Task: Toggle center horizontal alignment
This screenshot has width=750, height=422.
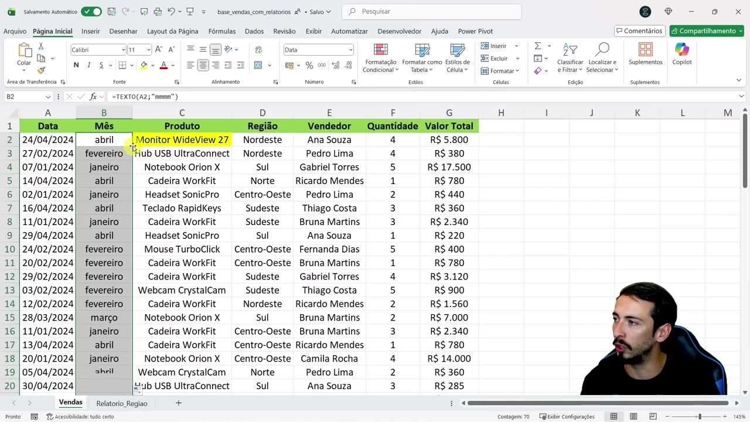Action: coord(203,65)
